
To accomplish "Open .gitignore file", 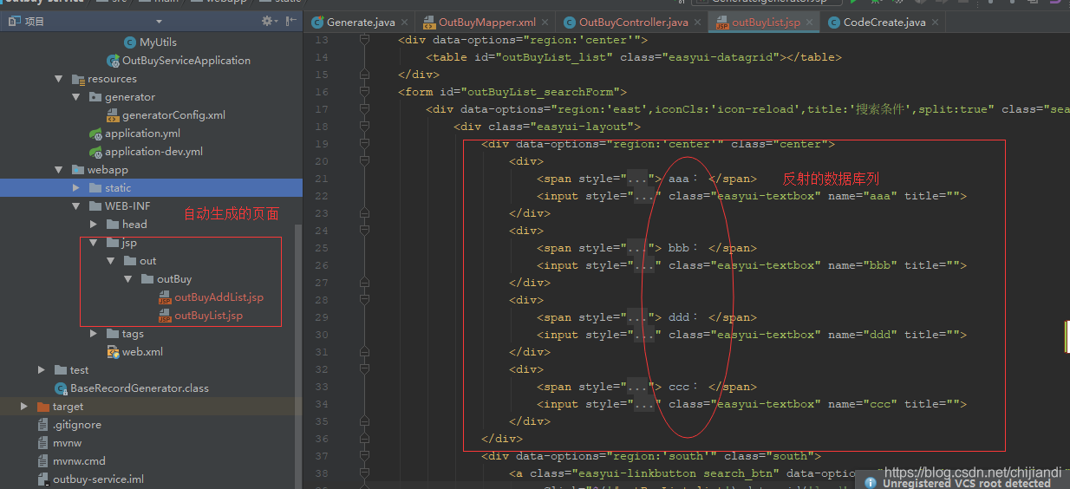I will tap(77, 425).
